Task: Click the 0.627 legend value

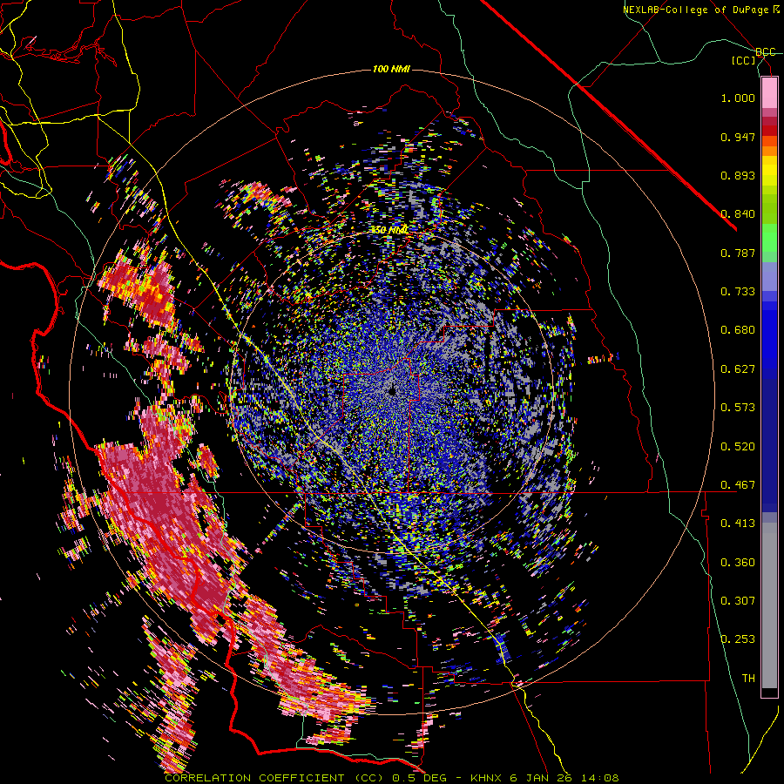Action: pos(738,369)
